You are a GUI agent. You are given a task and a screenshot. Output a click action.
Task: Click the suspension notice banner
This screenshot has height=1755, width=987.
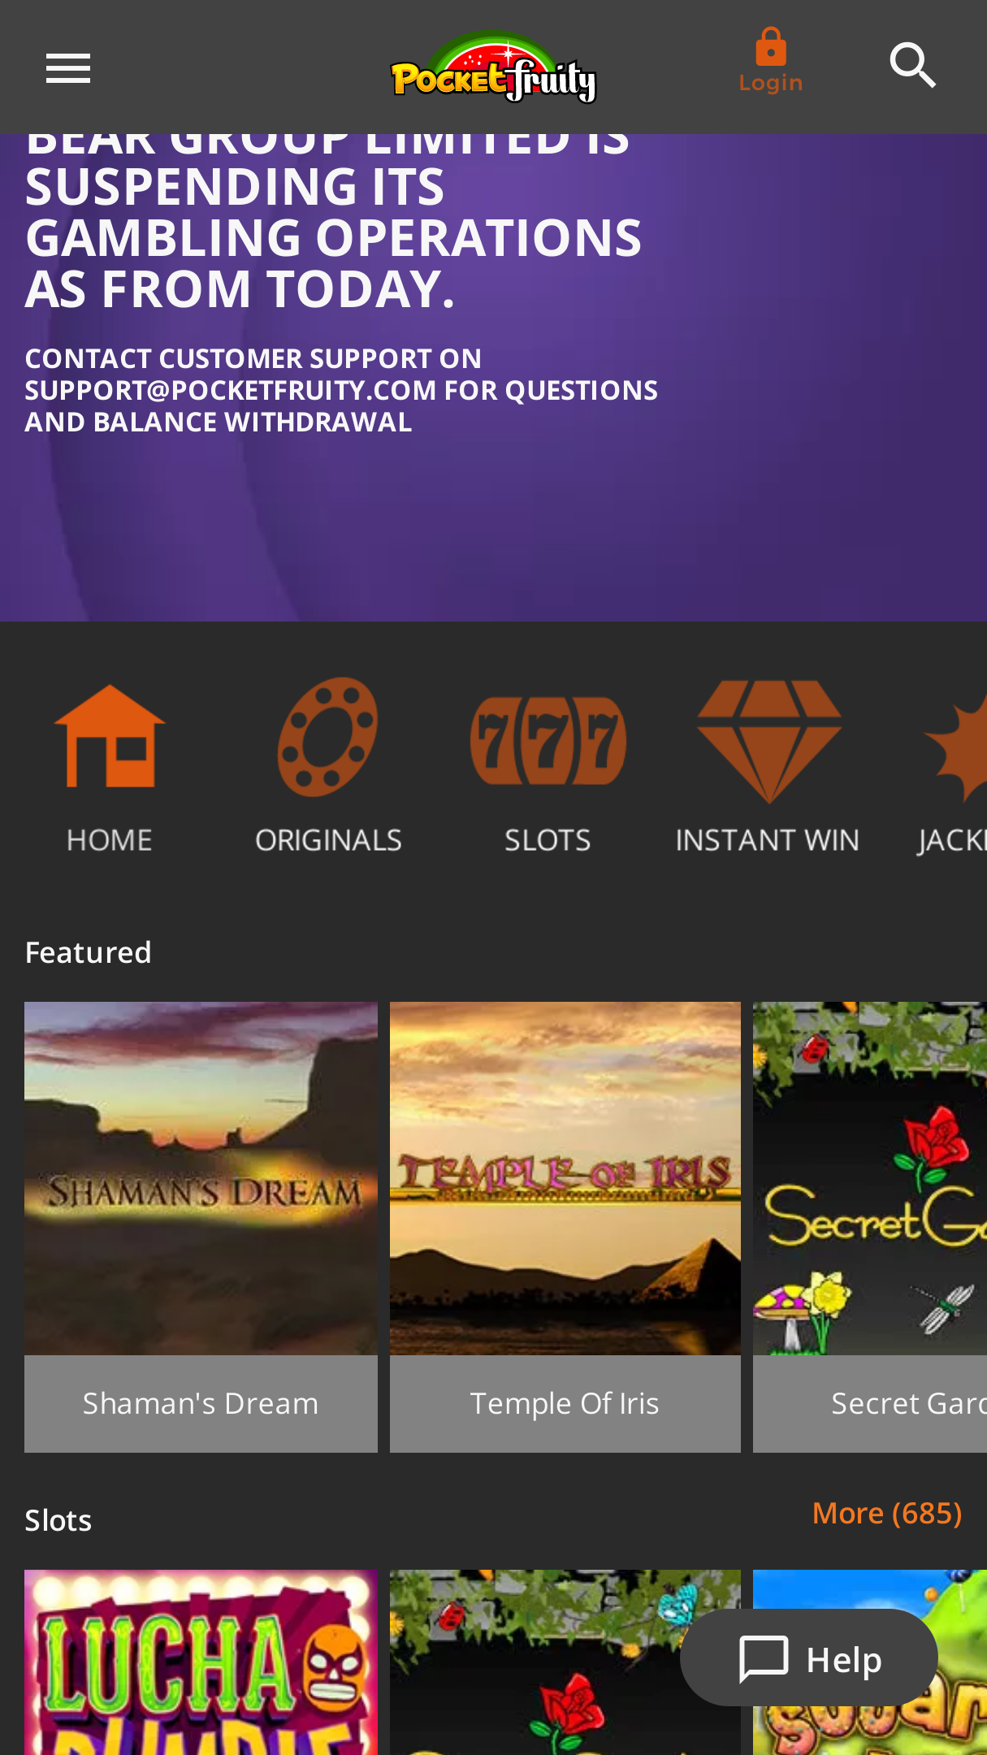(493, 378)
